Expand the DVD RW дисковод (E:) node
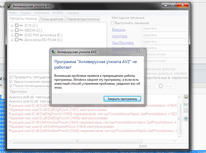Image resolution: width=206 pixels, height=153 pixels. tap(12, 35)
